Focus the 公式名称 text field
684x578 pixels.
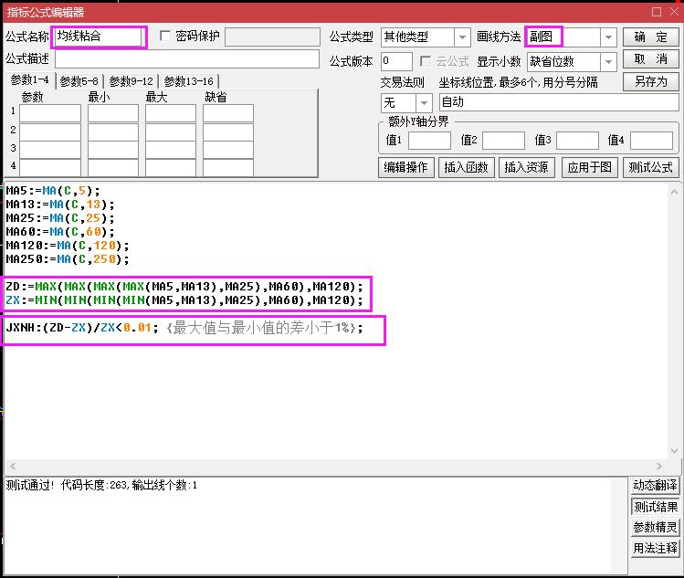point(99,37)
